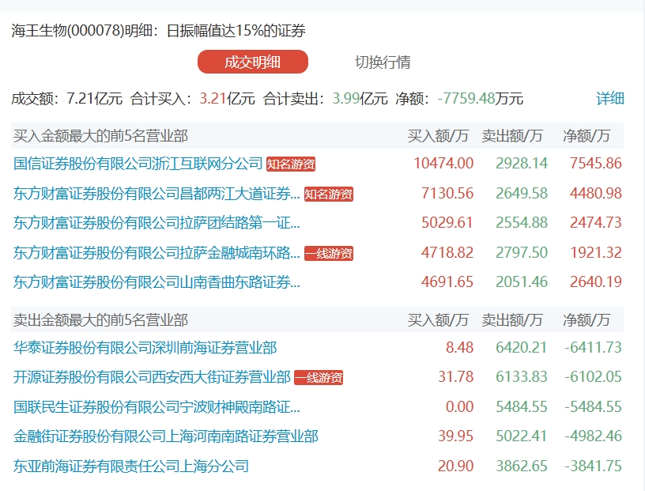
Task: Click sell amount 2928.14
Action: [522, 164]
